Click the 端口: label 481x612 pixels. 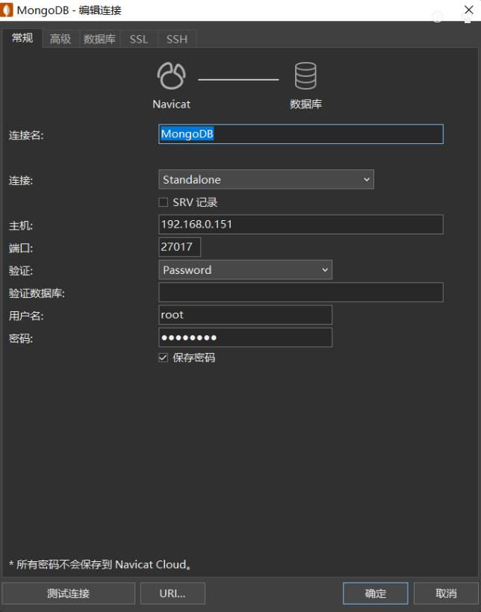pyautogui.click(x=21, y=249)
